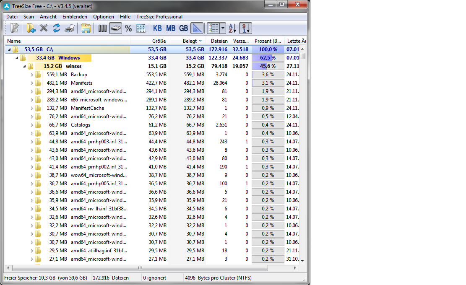Open the Optionen menu
Screen dimensions: 466x285
tap(104, 17)
